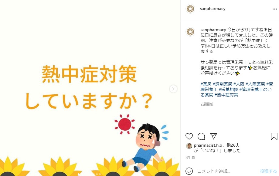Click sanpharmacy username in caption

[x=213, y=30]
